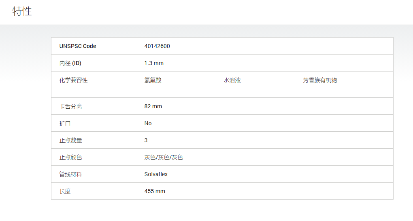Click the 氢氟酸 compatibility entry
Viewport: 413px width, 221px height.
(x=153, y=80)
